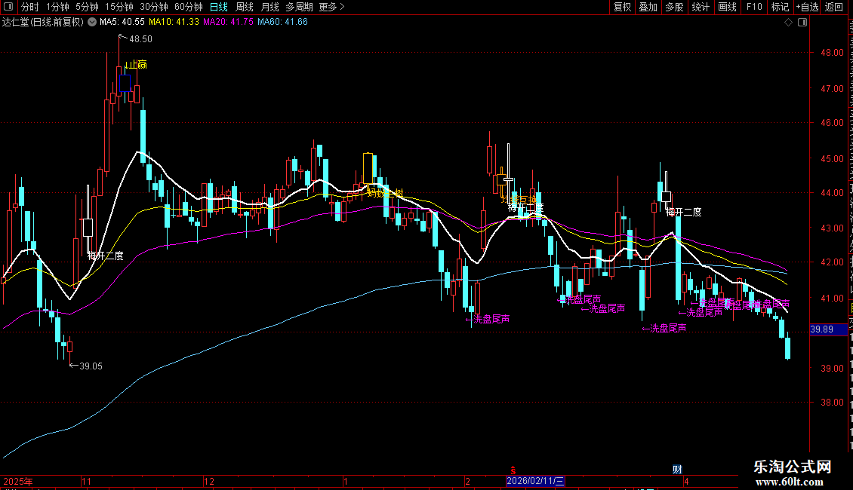Open the indicator dropdown beside 达仁堂 title

(92, 22)
